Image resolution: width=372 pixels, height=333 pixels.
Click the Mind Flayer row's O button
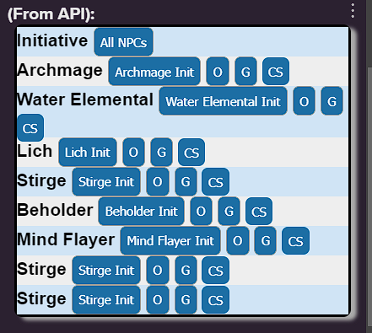pyautogui.click(x=238, y=240)
